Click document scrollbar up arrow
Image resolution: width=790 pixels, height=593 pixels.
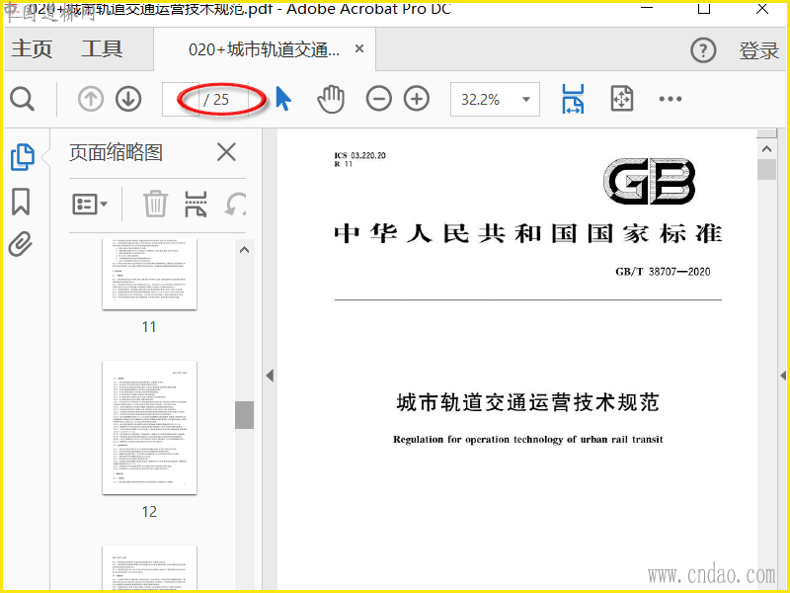[767, 149]
